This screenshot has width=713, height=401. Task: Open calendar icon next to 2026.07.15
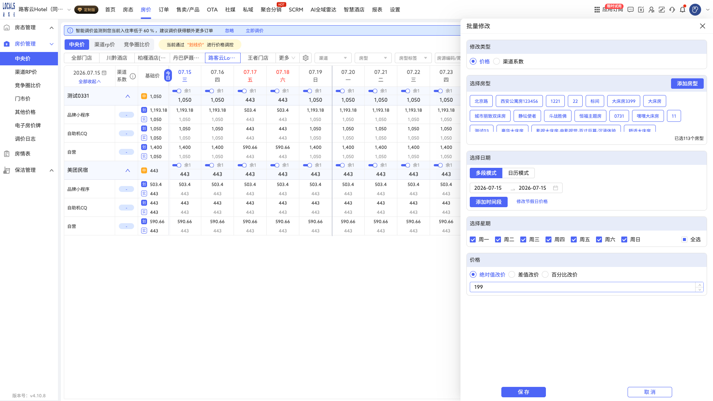(104, 73)
